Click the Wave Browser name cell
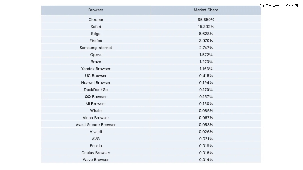303x170 pixels. 96,159
